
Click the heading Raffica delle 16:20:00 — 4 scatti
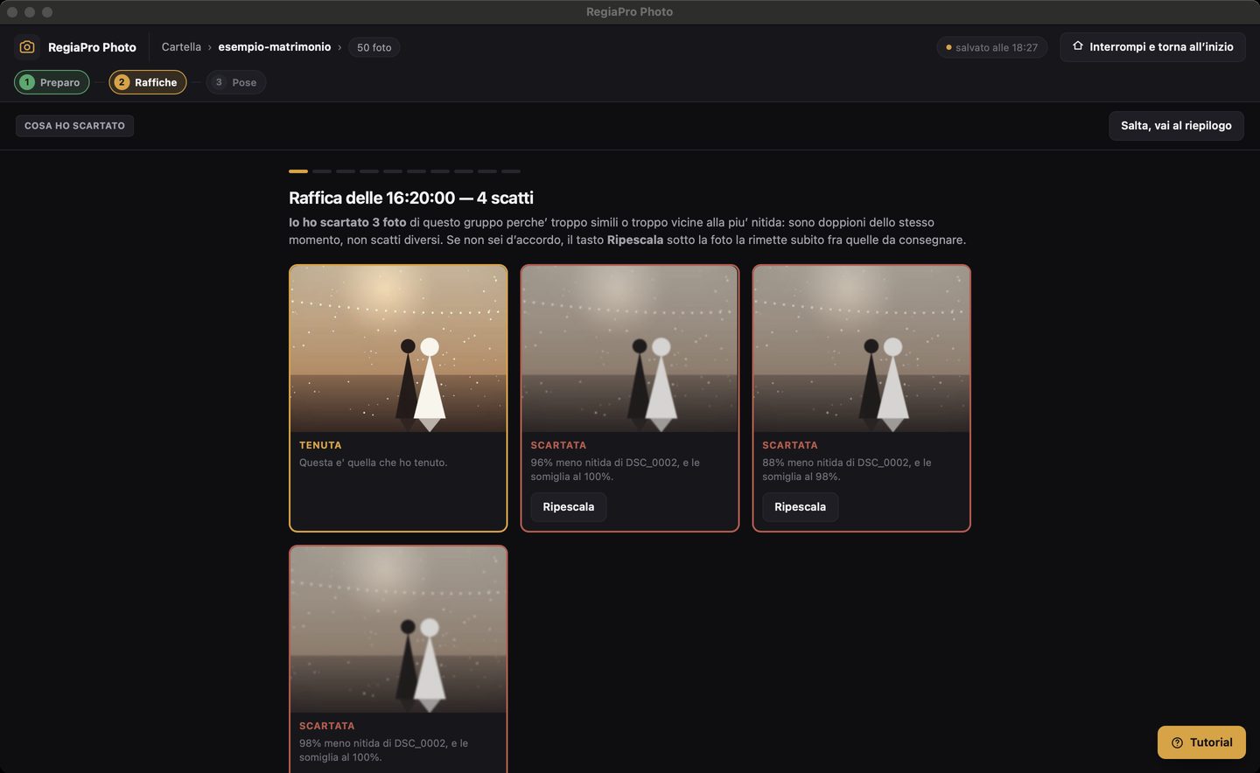pos(411,198)
